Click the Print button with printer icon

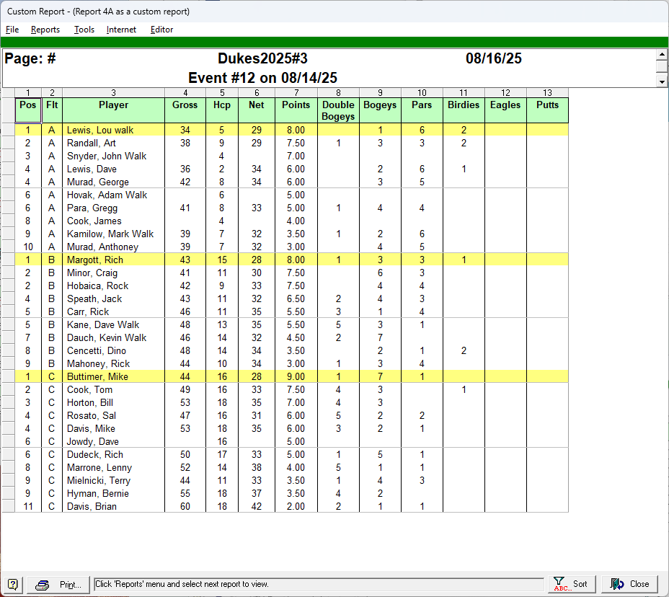[60, 584]
